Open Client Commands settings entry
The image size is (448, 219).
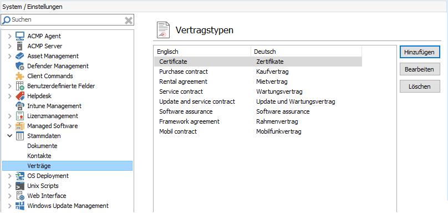[50, 76]
